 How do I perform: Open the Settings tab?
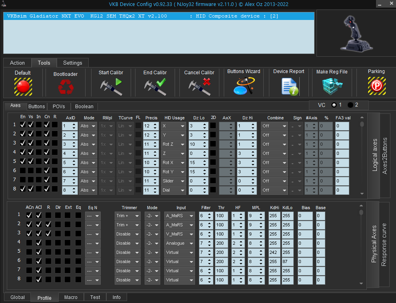coord(72,63)
